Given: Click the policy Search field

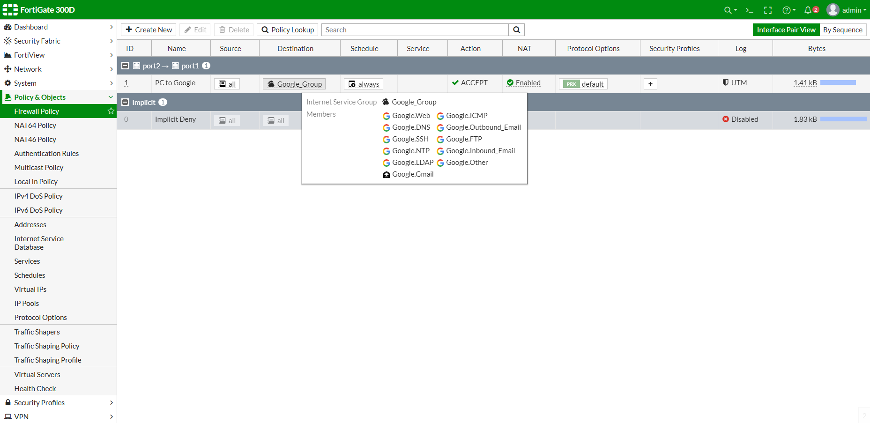Looking at the screenshot, I should tap(415, 30).
